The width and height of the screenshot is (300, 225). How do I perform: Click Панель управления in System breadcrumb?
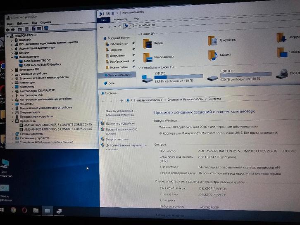point(148,100)
